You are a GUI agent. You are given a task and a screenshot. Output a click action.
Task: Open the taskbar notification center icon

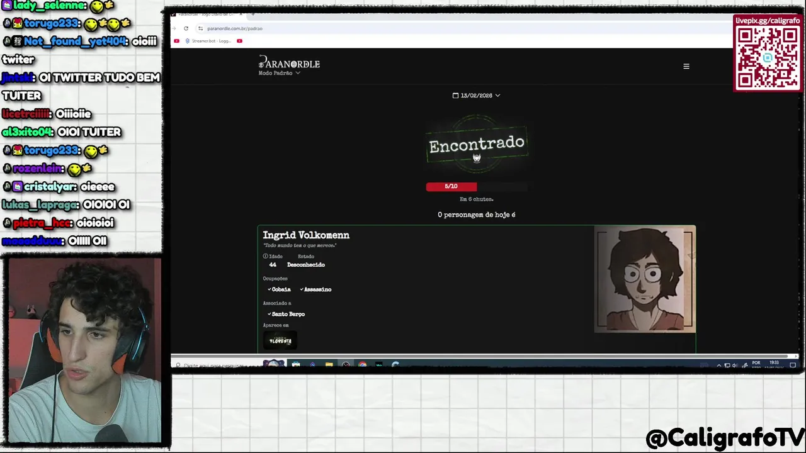click(793, 365)
